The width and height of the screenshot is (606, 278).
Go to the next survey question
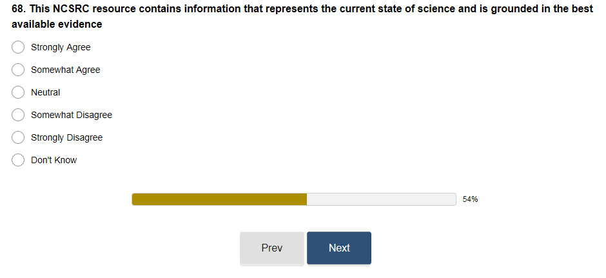pyautogui.click(x=338, y=248)
